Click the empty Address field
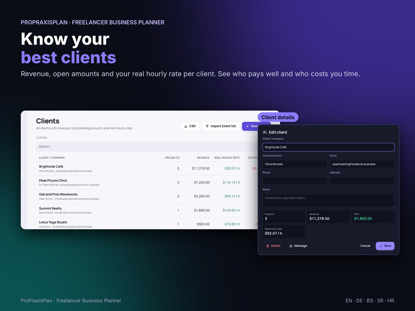Image resolution: width=415 pixels, height=311 pixels. click(x=362, y=181)
